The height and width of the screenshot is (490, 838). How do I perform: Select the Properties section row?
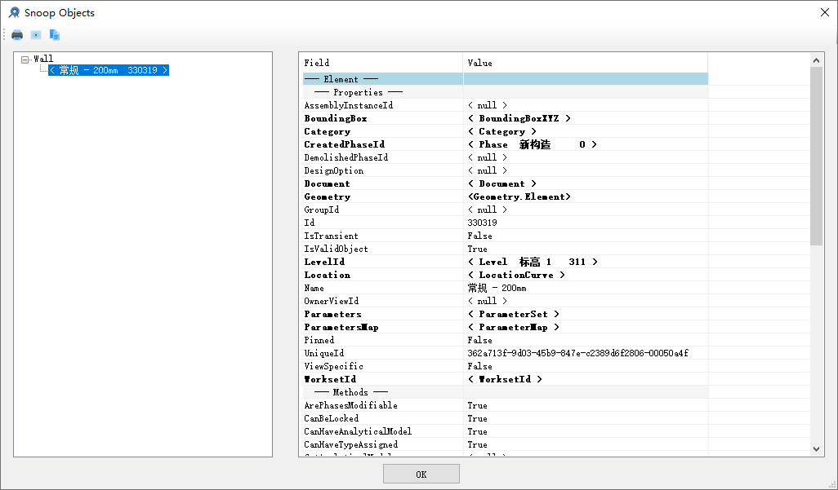[x=506, y=92]
